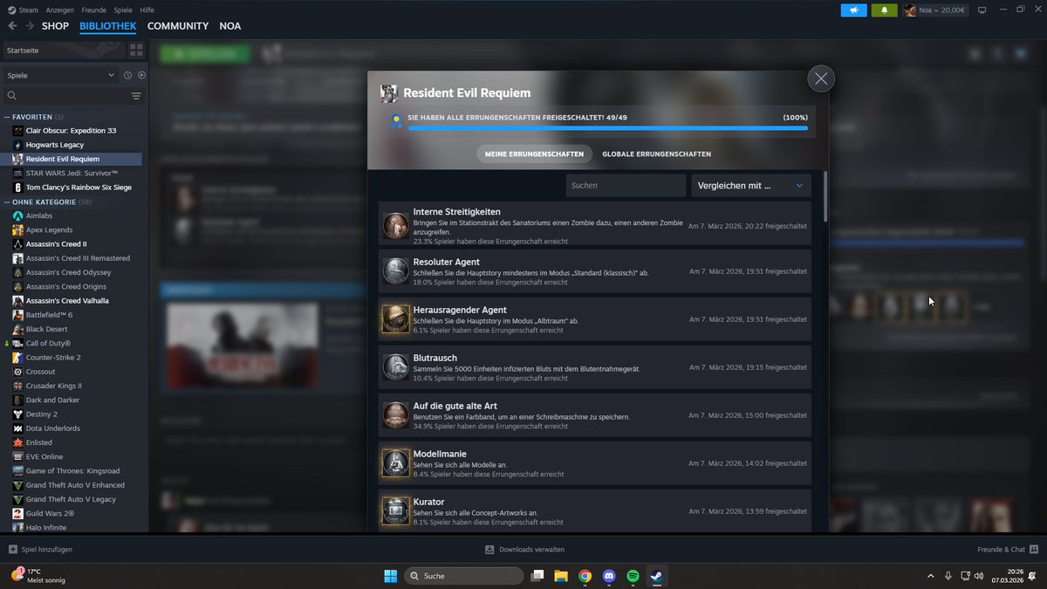Click the Kurator achievement icon
Viewport: 1047px width, 589px height.
(396, 511)
